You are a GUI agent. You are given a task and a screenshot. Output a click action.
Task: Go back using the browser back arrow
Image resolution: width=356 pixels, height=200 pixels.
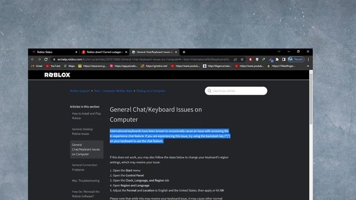[32, 59]
